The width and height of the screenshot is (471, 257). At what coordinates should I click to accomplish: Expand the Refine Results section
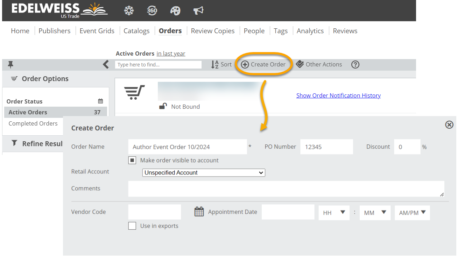tap(37, 144)
